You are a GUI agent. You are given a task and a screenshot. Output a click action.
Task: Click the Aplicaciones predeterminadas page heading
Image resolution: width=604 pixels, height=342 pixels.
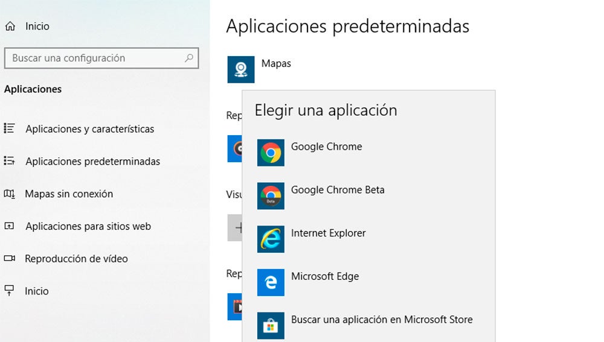(x=348, y=27)
